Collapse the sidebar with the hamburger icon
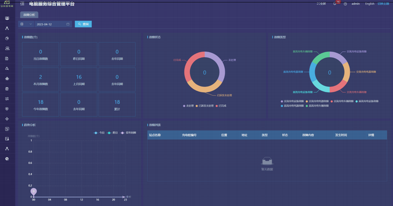The width and height of the screenshot is (393, 206). click(22, 4)
